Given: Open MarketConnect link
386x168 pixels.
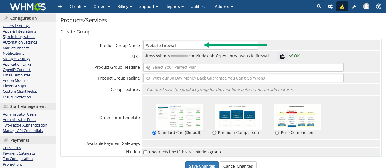Looking at the screenshot, I should (x=16, y=48).
